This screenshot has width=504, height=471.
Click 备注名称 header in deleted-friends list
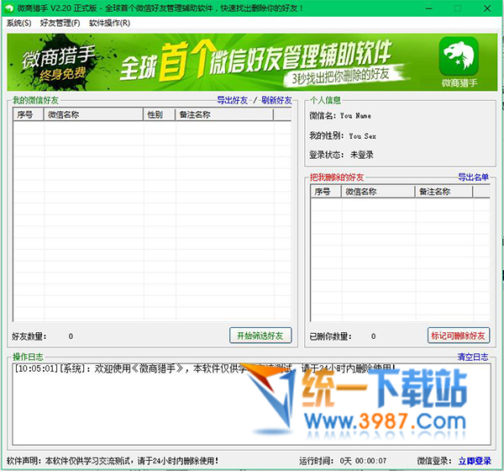[x=444, y=192]
